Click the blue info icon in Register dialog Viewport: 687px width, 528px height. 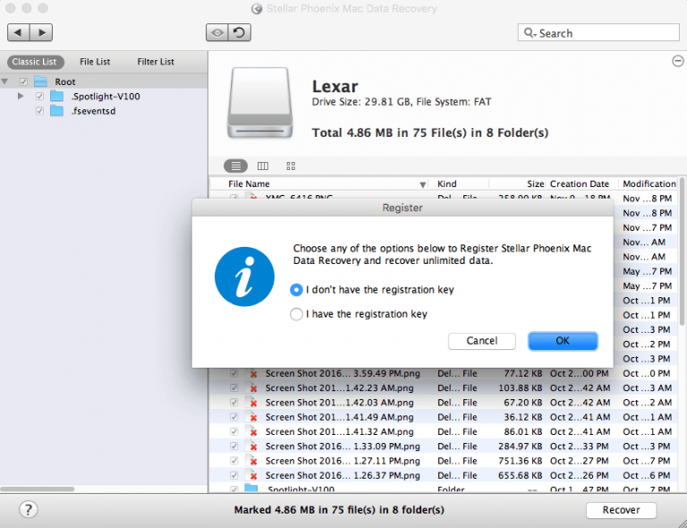coord(244,277)
